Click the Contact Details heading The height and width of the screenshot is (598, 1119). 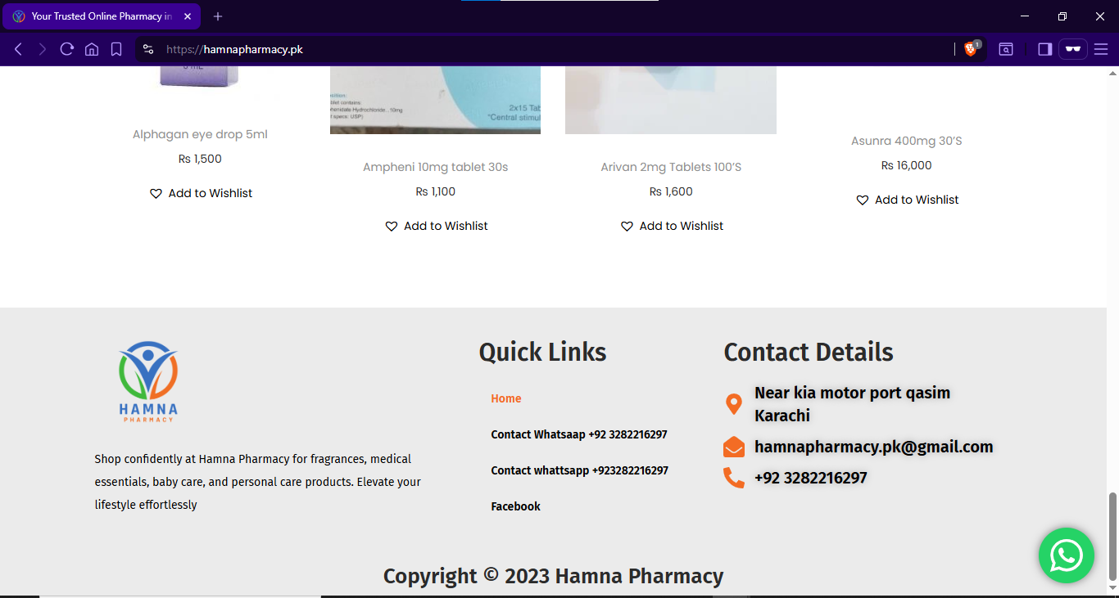[809, 352]
